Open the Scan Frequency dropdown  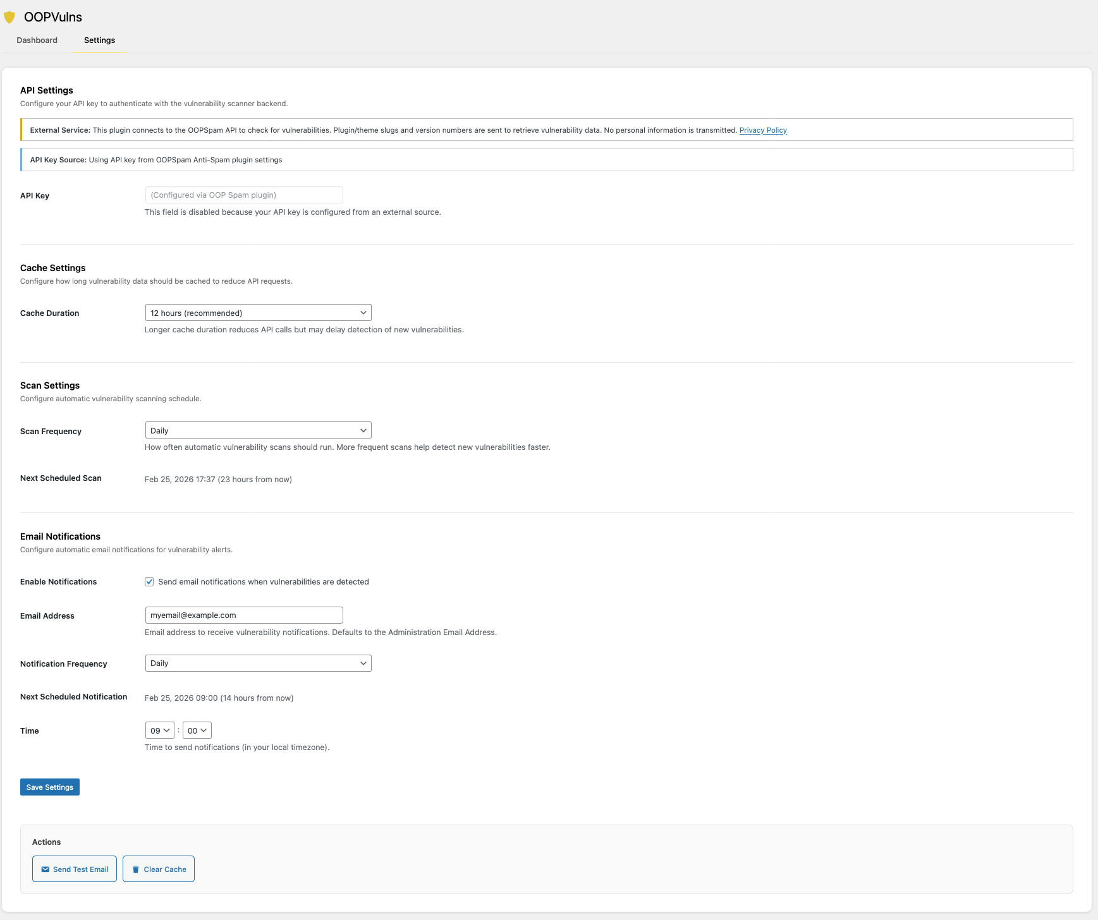coord(258,430)
